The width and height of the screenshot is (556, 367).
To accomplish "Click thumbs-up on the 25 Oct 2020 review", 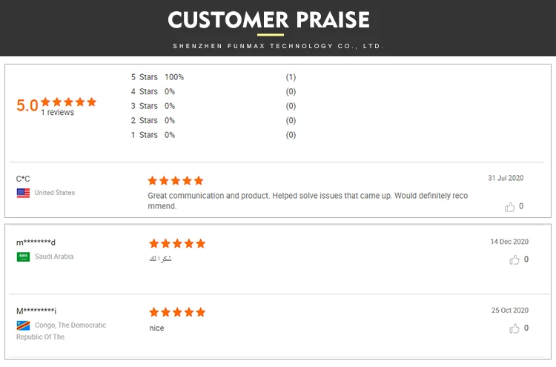I will point(514,328).
